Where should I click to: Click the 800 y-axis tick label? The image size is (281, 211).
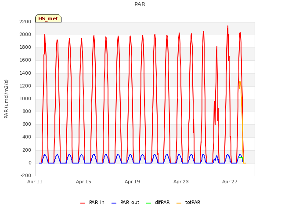pyautogui.click(x=27, y=111)
